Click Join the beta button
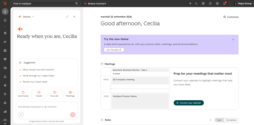The image size is (254, 125). tap(114, 50)
